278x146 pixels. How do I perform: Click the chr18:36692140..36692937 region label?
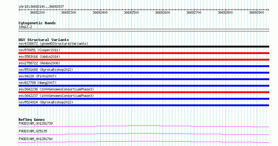(41, 7)
